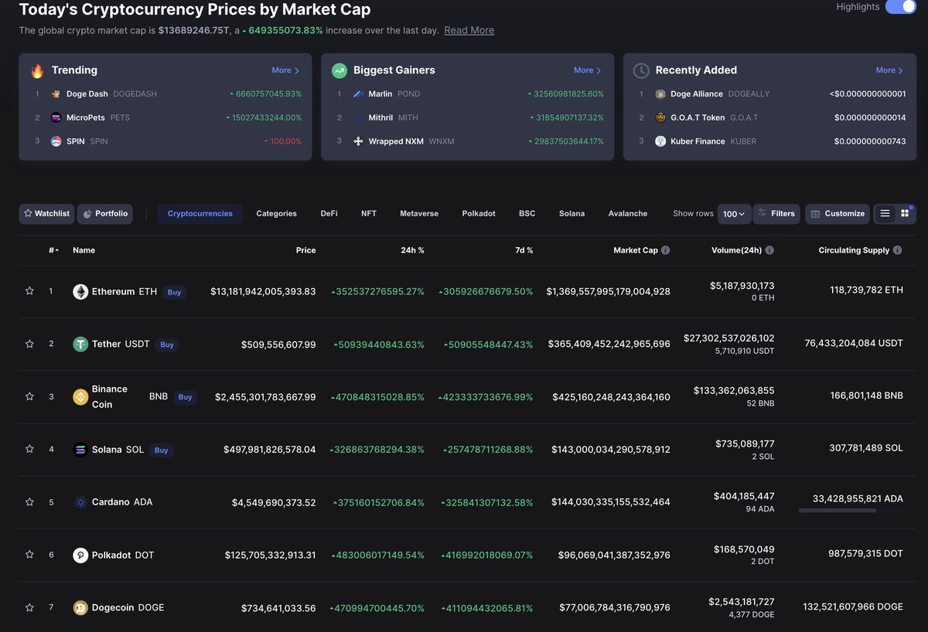Open the Filters button
The width and height of the screenshot is (928, 632).
[x=776, y=214]
